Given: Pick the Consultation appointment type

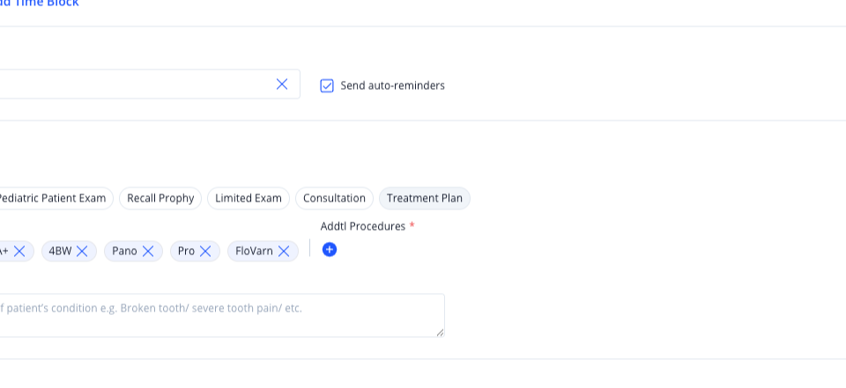Looking at the screenshot, I should [334, 198].
